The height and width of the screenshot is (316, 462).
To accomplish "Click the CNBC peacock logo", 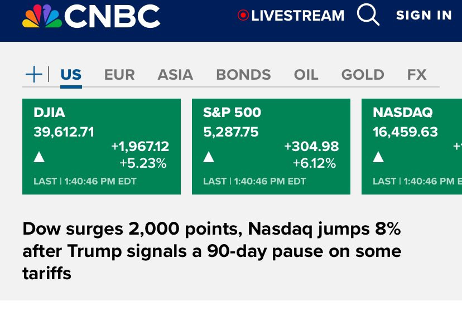I will (42, 16).
